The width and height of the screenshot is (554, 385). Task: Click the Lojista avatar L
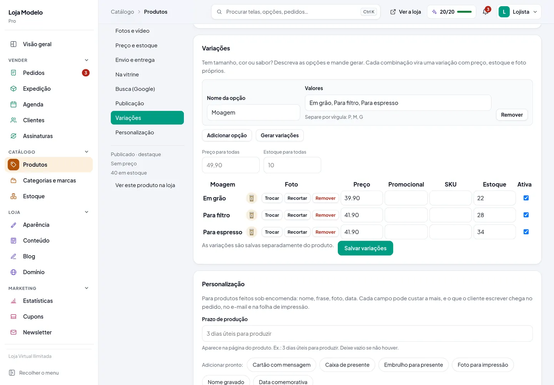[504, 12]
